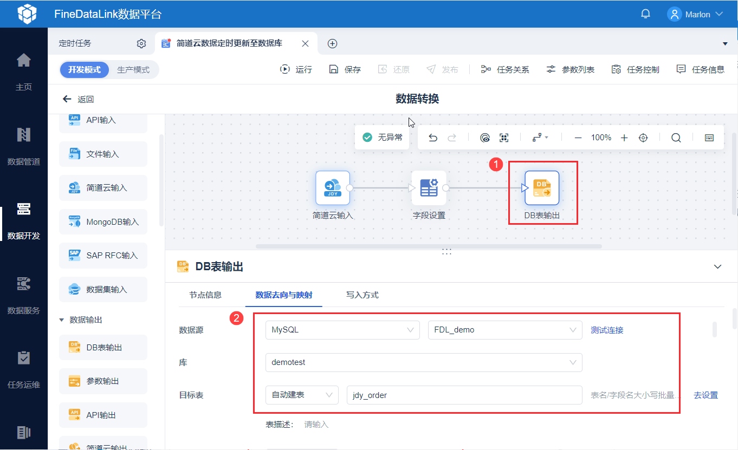The width and height of the screenshot is (738, 450).
Task: Click the frame-select icon in canvas toolbar
Action: [504, 138]
